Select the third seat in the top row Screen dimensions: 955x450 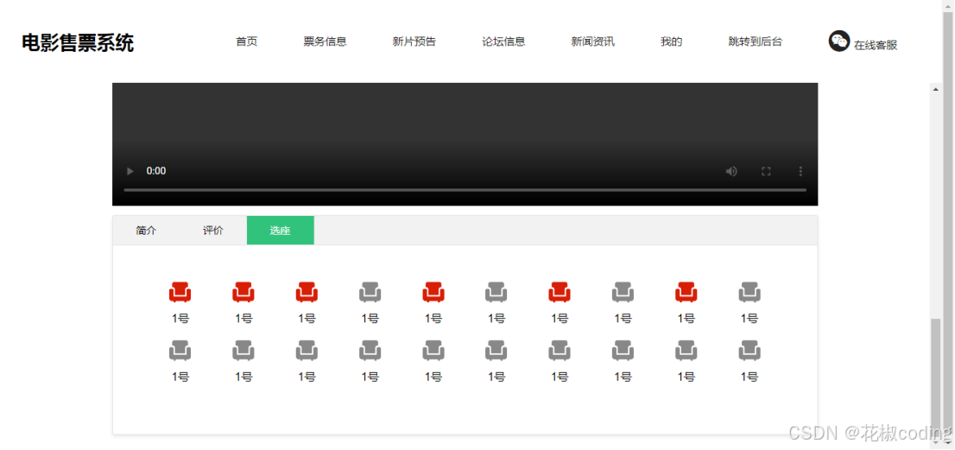click(x=307, y=292)
